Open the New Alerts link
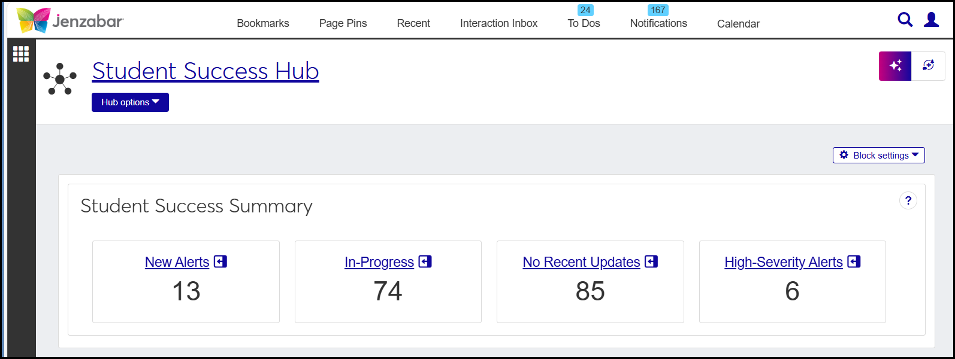The width and height of the screenshot is (955, 359). click(177, 262)
